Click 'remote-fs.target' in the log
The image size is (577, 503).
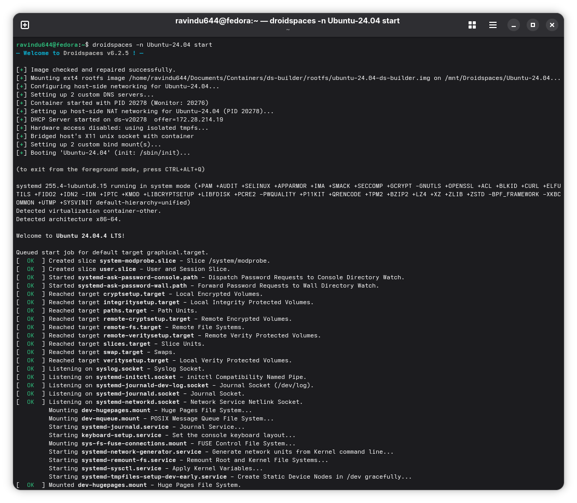point(132,328)
